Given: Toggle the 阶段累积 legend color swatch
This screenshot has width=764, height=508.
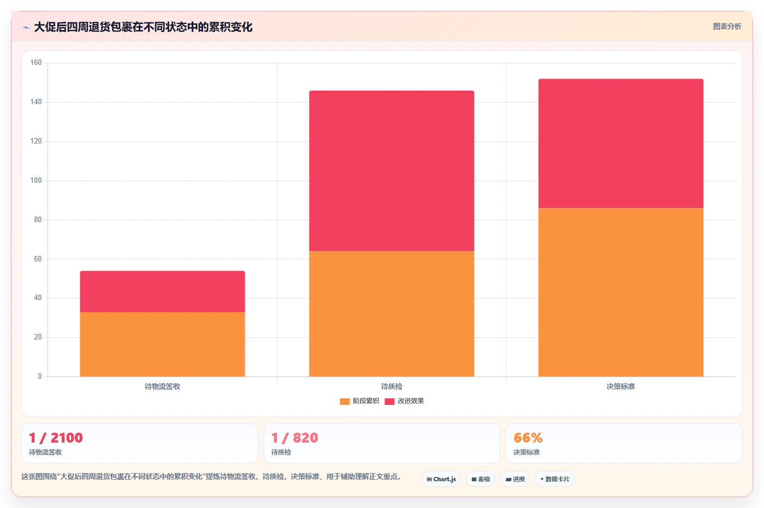Looking at the screenshot, I should pos(345,401).
